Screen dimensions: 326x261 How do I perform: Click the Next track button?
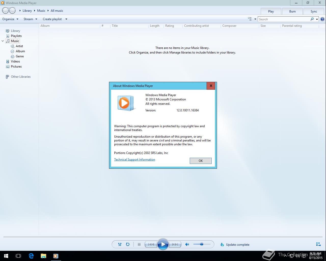click(x=175, y=244)
